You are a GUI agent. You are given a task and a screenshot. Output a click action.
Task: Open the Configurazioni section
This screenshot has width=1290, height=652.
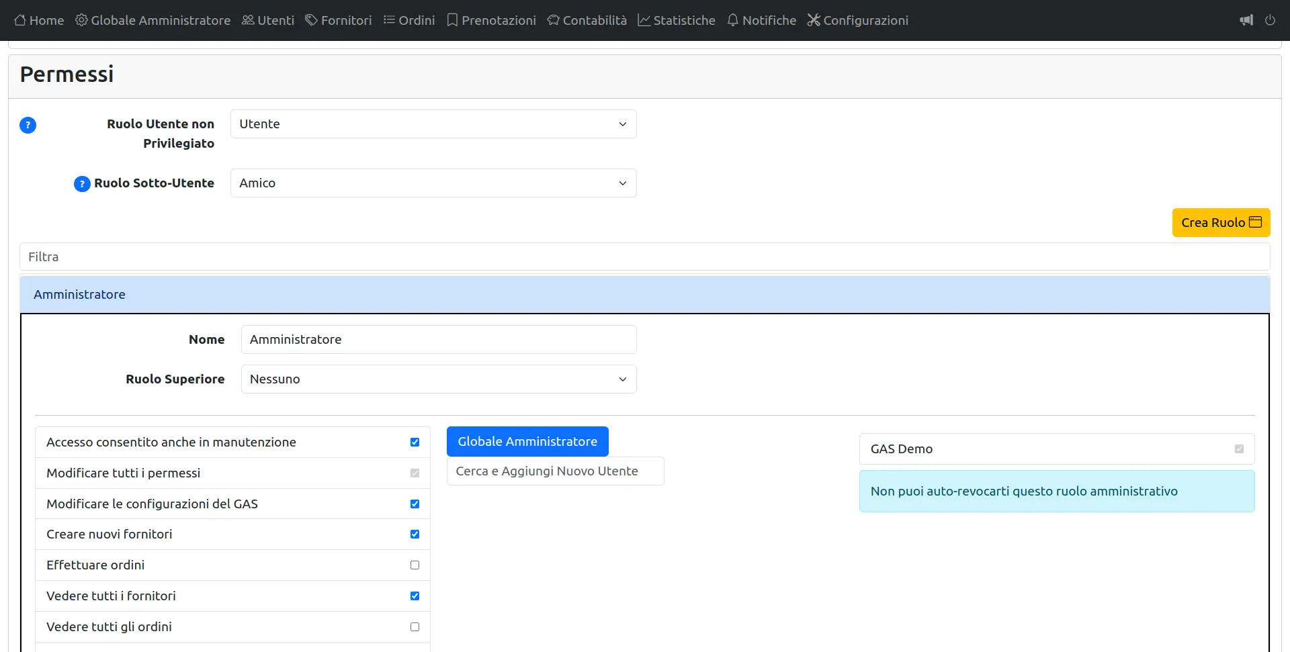point(858,20)
